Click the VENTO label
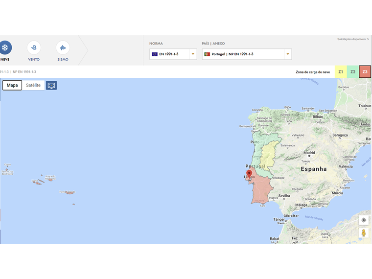Viewport: 372px width, 279px height. (34, 59)
